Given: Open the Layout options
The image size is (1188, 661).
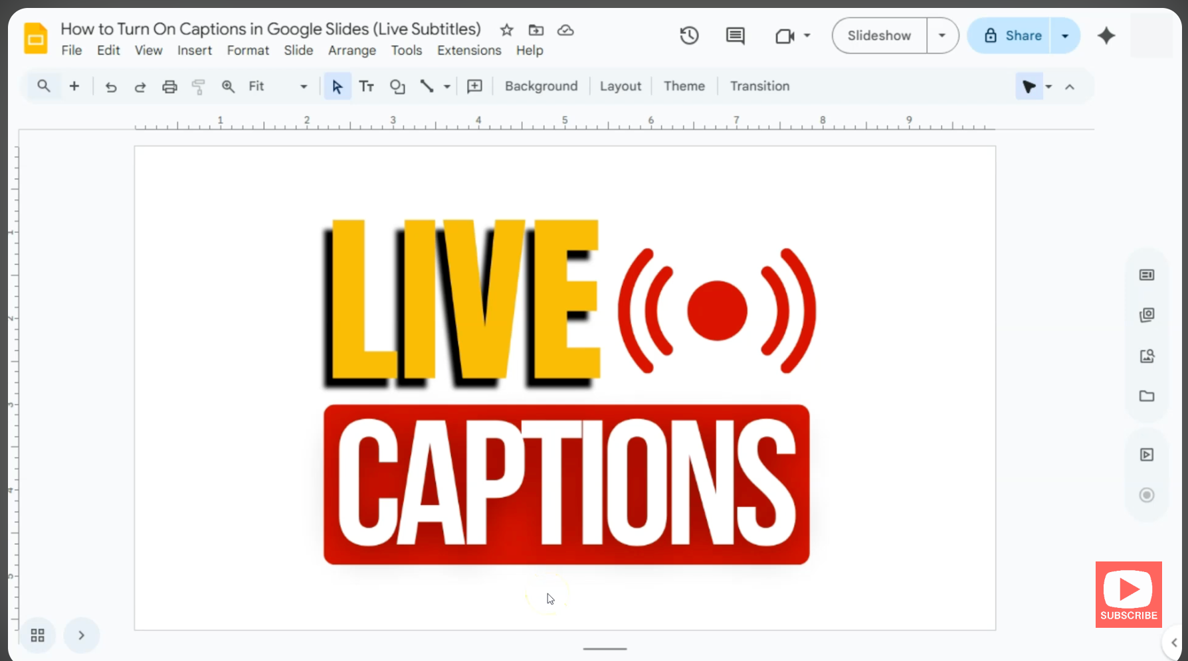Looking at the screenshot, I should (x=621, y=86).
